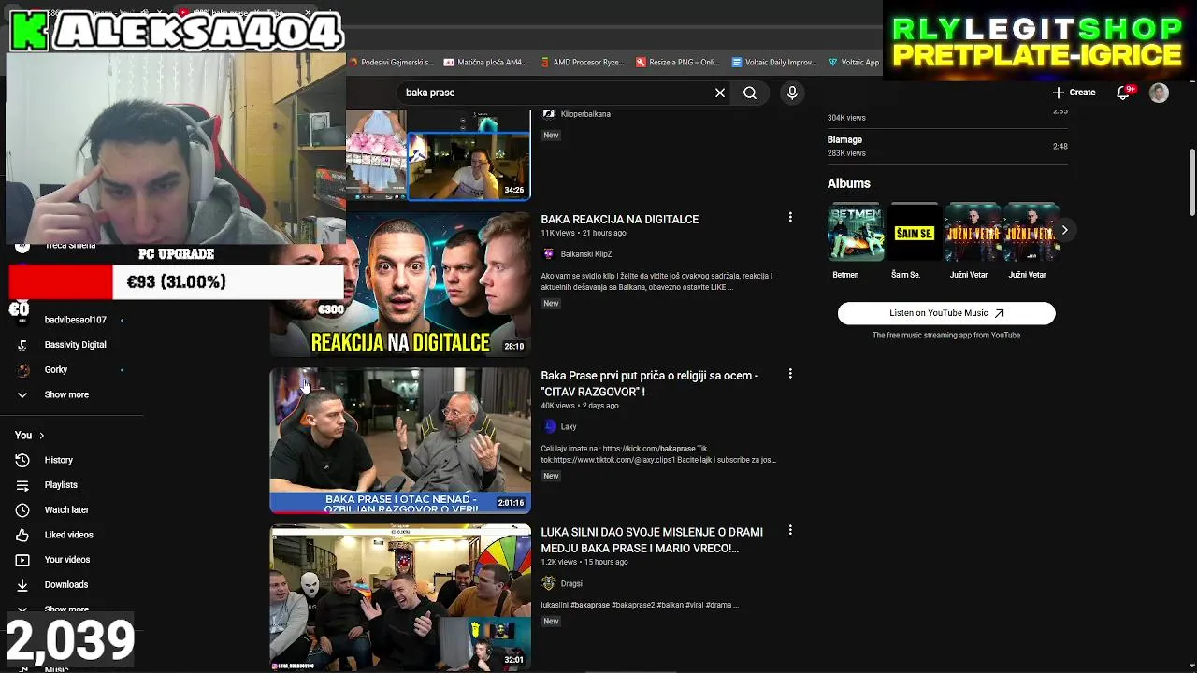Viewport: 1197px width, 673px height.
Task: Expand the You section chevron
Action: click(x=41, y=436)
